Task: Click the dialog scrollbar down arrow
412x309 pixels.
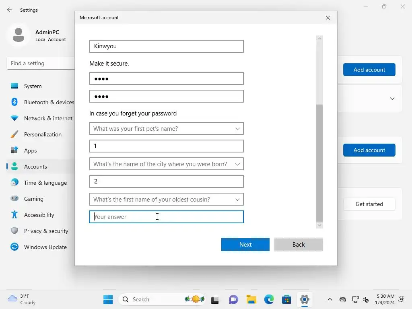Action: tap(319, 225)
